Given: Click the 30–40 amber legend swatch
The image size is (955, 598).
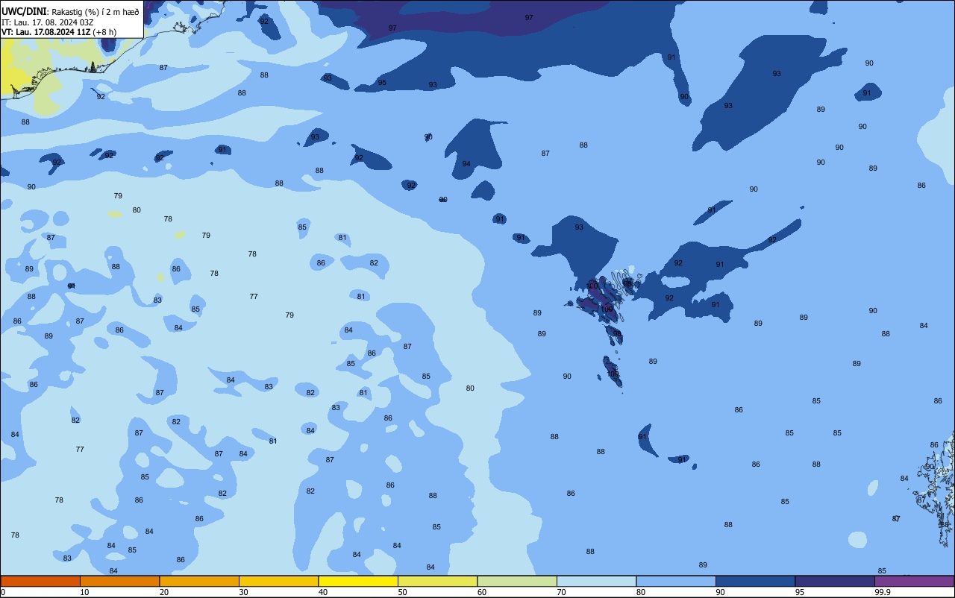Looking at the screenshot, I should [278, 581].
